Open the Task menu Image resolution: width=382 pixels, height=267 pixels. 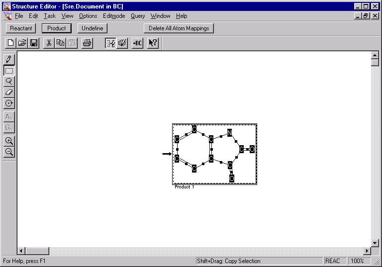(x=49, y=16)
